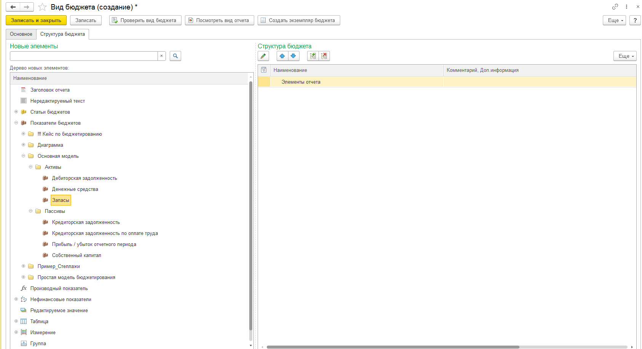The height and width of the screenshot is (349, 642).
Task: Click the magnifier search icon in Новые элементы
Action: [x=175, y=56]
